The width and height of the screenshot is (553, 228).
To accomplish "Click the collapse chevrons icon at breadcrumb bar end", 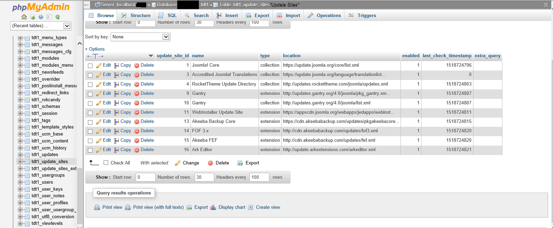I will tap(546, 5).
